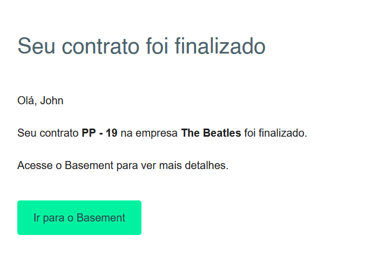Click the "Olá, John" greeting line

pos(40,100)
